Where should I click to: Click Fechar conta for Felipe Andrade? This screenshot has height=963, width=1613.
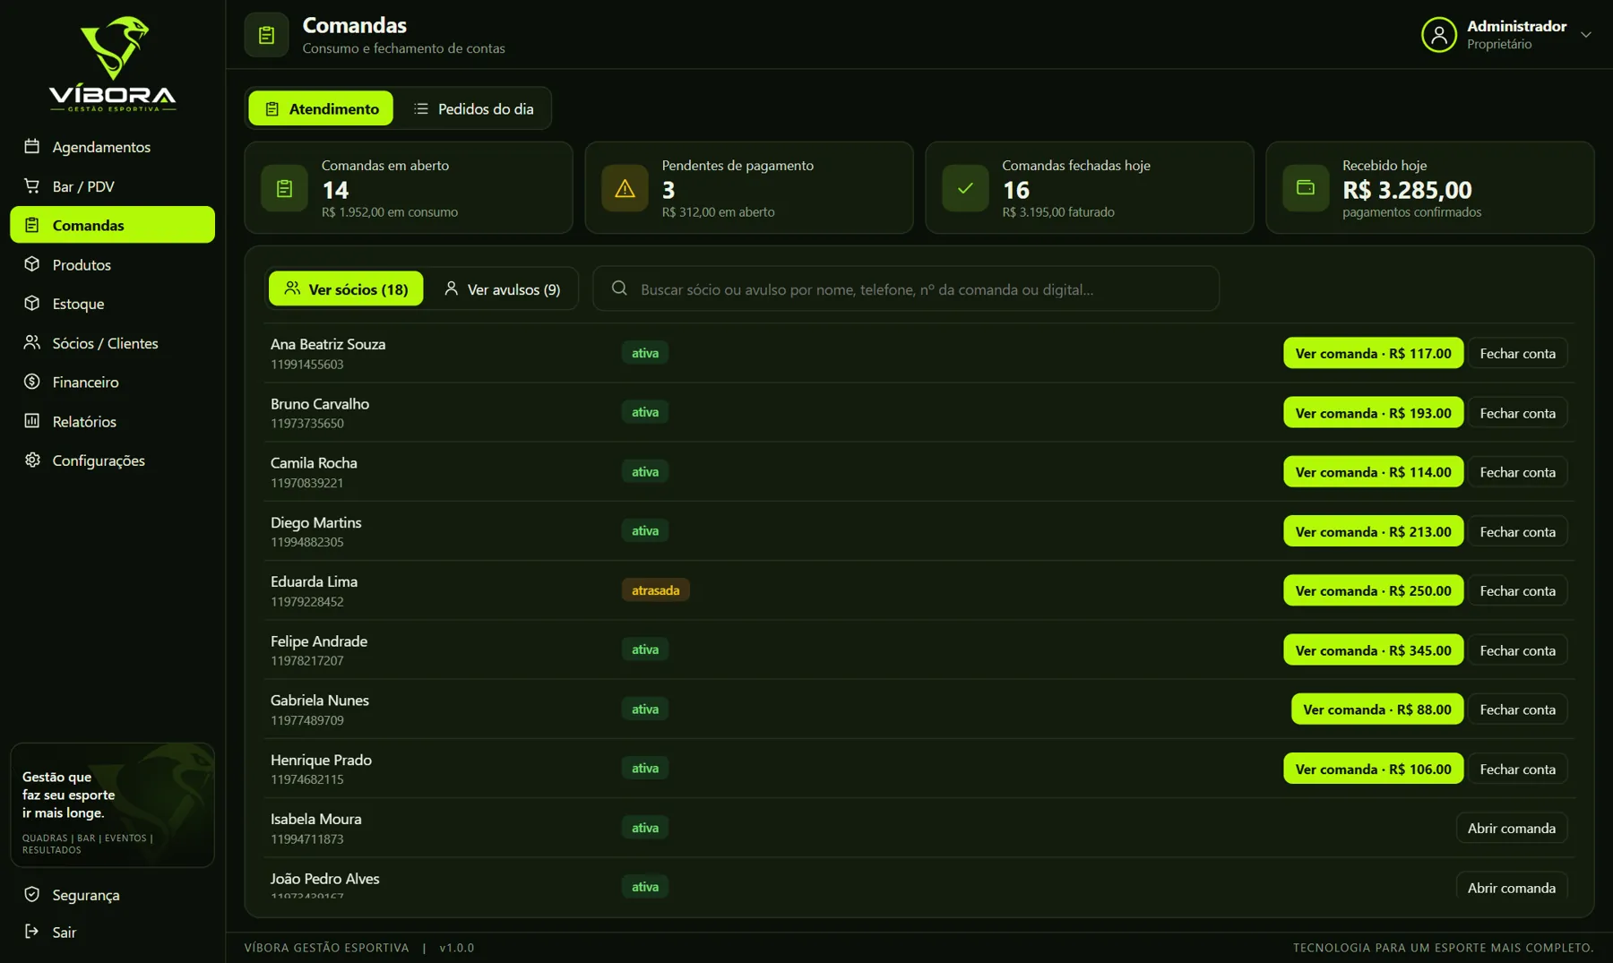pos(1517,650)
